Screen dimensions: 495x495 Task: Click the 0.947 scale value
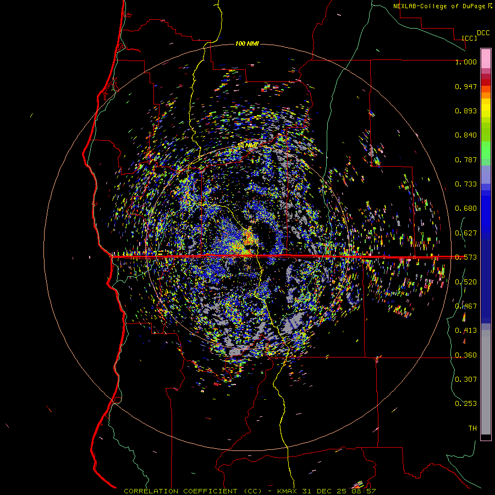pyautogui.click(x=466, y=86)
